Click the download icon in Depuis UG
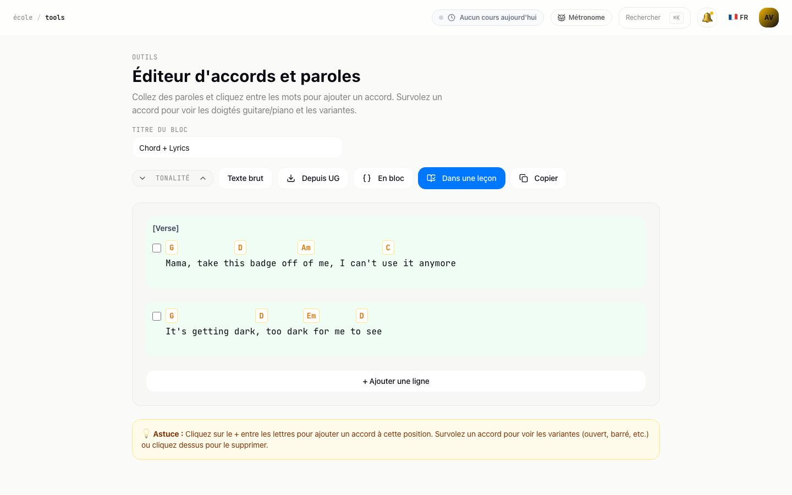The image size is (792, 495). pos(291,178)
